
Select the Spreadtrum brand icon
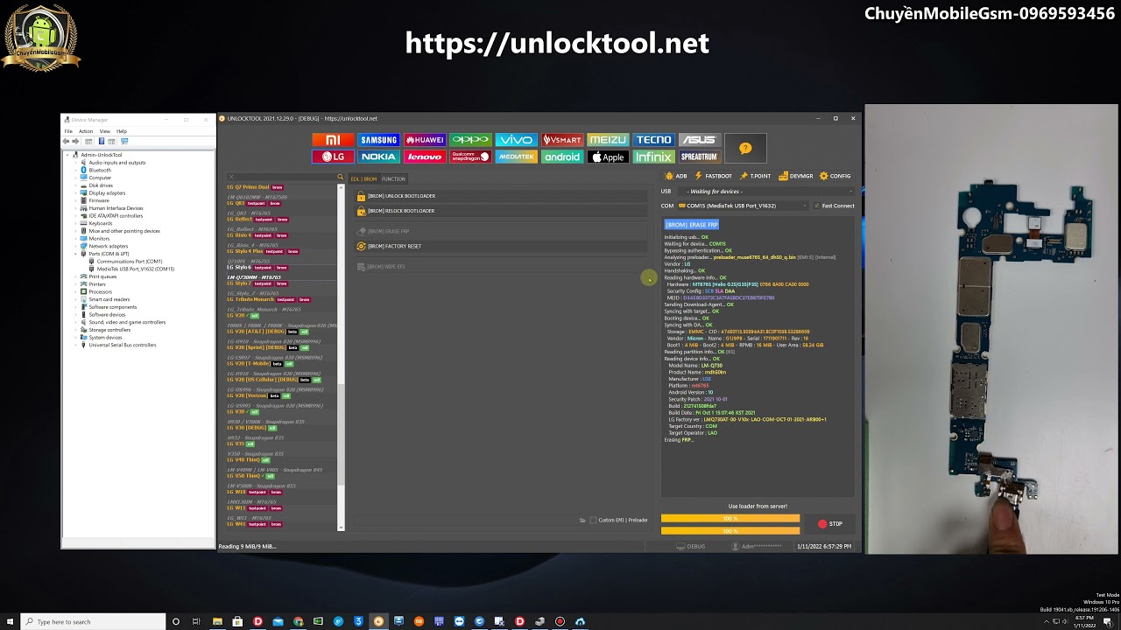[x=699, y=157]
